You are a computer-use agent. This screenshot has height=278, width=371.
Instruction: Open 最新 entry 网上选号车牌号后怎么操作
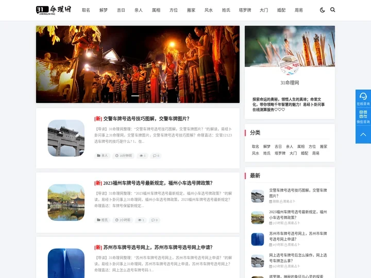298,258
